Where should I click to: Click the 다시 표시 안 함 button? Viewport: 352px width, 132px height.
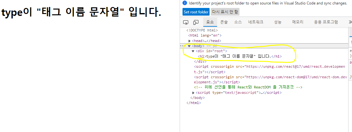(225, 12)
